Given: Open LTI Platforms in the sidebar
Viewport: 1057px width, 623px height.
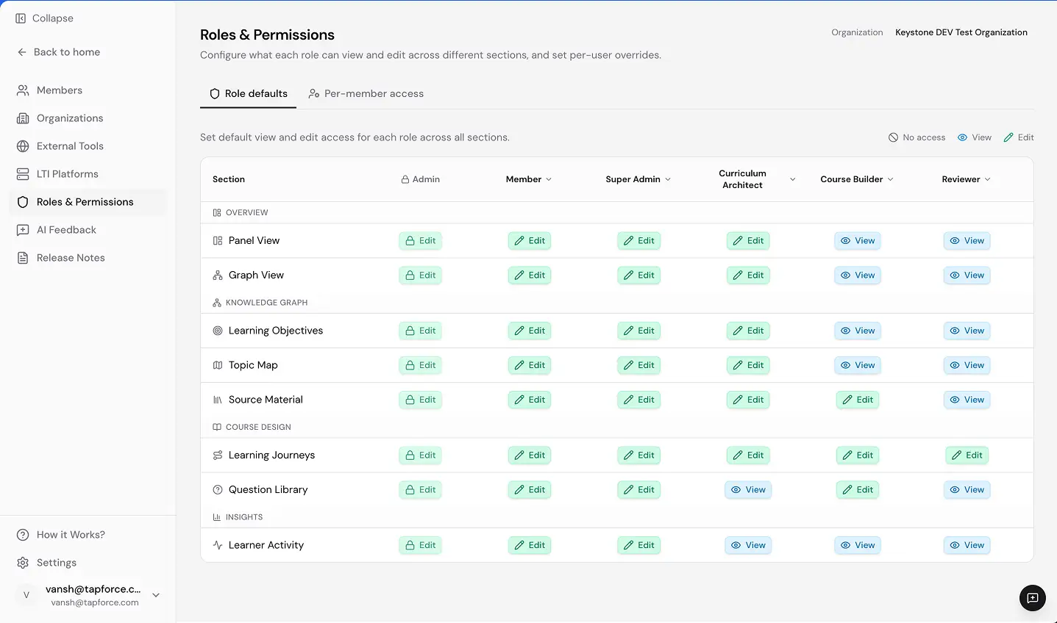Looking at the screenshot, I should coord(88,174).
